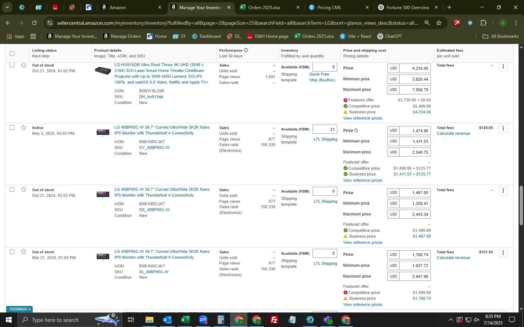Open the Vite + React bookmark

356,36
